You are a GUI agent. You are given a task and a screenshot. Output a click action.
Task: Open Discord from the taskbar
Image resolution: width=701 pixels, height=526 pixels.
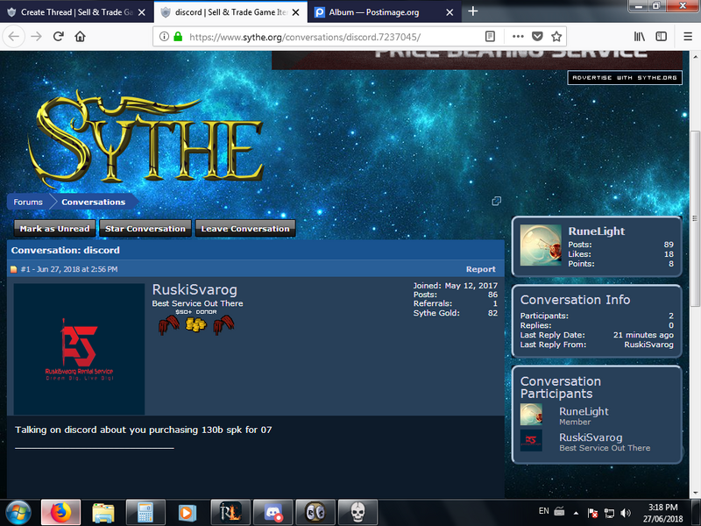(x=273, y=513)
